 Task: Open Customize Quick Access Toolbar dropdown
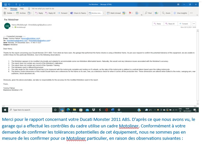(23, 5)
